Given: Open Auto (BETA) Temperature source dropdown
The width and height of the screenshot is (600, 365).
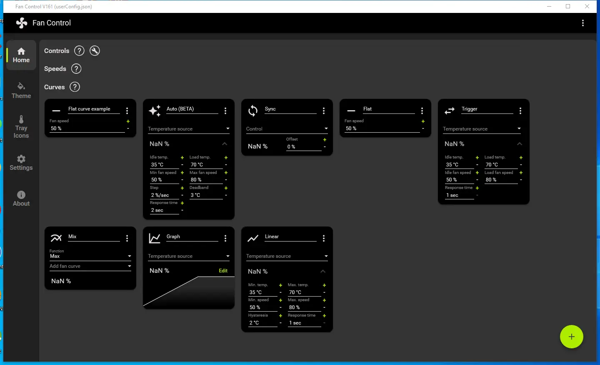Looking at the screenshot, I should tap(189, 129).
